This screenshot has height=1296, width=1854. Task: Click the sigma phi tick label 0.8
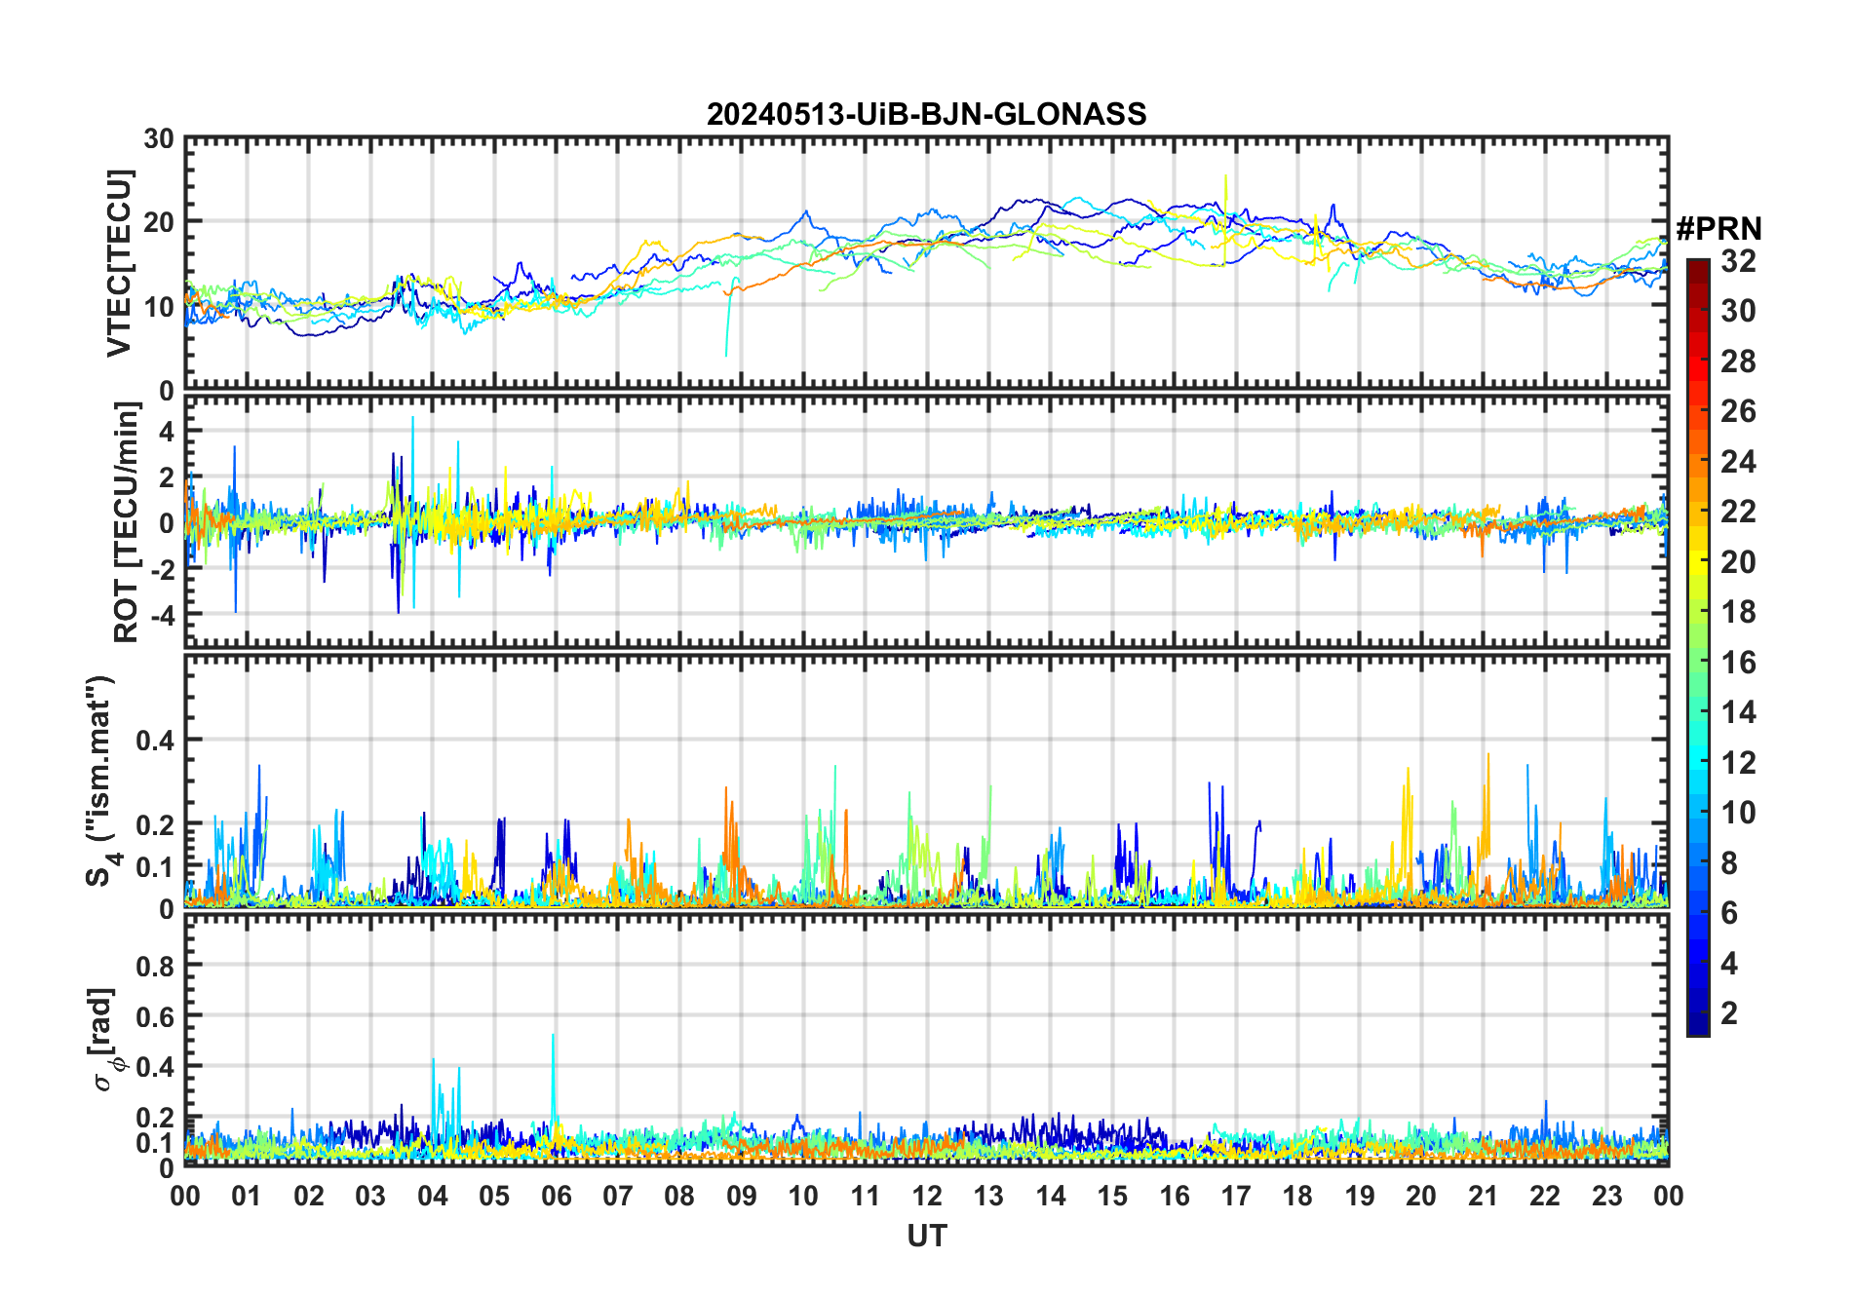tap(156, 966)
